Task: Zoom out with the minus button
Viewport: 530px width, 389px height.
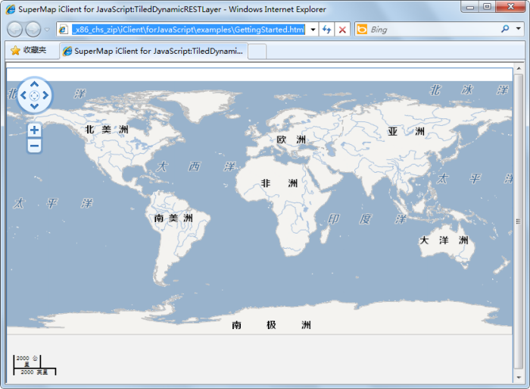Action: [34, 145]
